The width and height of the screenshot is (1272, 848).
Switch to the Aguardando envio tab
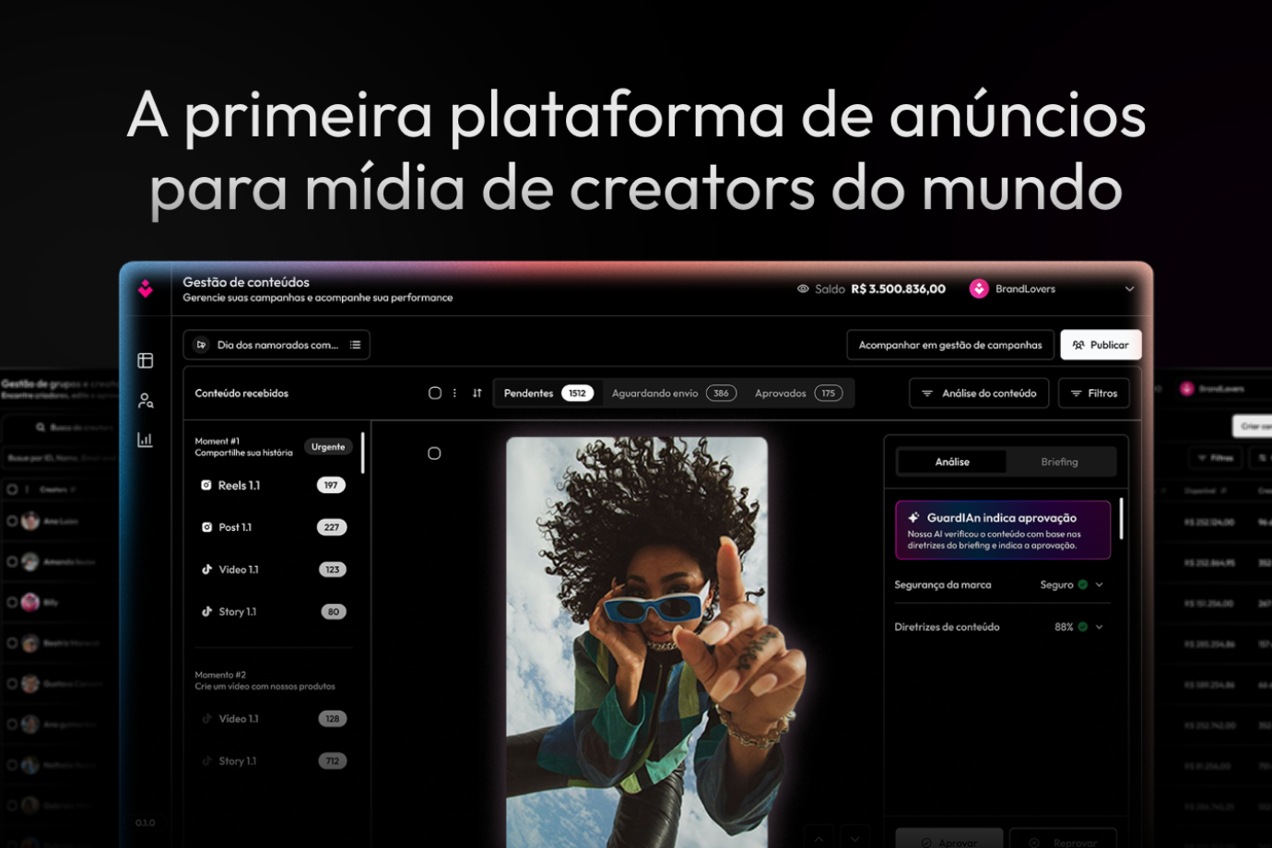click(673, 394)
